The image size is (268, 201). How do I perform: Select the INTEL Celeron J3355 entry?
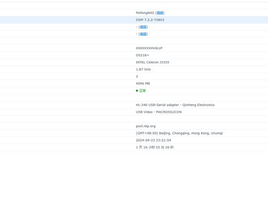(x=152, y=62)
